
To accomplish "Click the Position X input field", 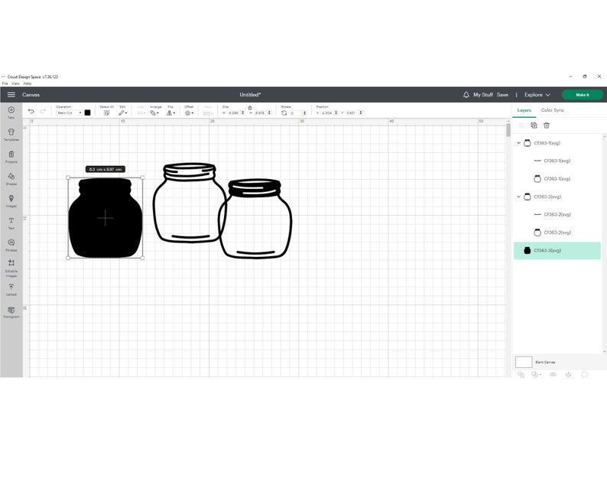I will [x=327, y=112].
